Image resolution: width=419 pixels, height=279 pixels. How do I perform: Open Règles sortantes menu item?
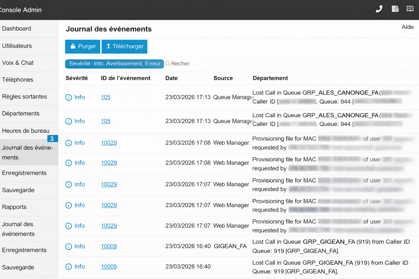pos(25,97)
